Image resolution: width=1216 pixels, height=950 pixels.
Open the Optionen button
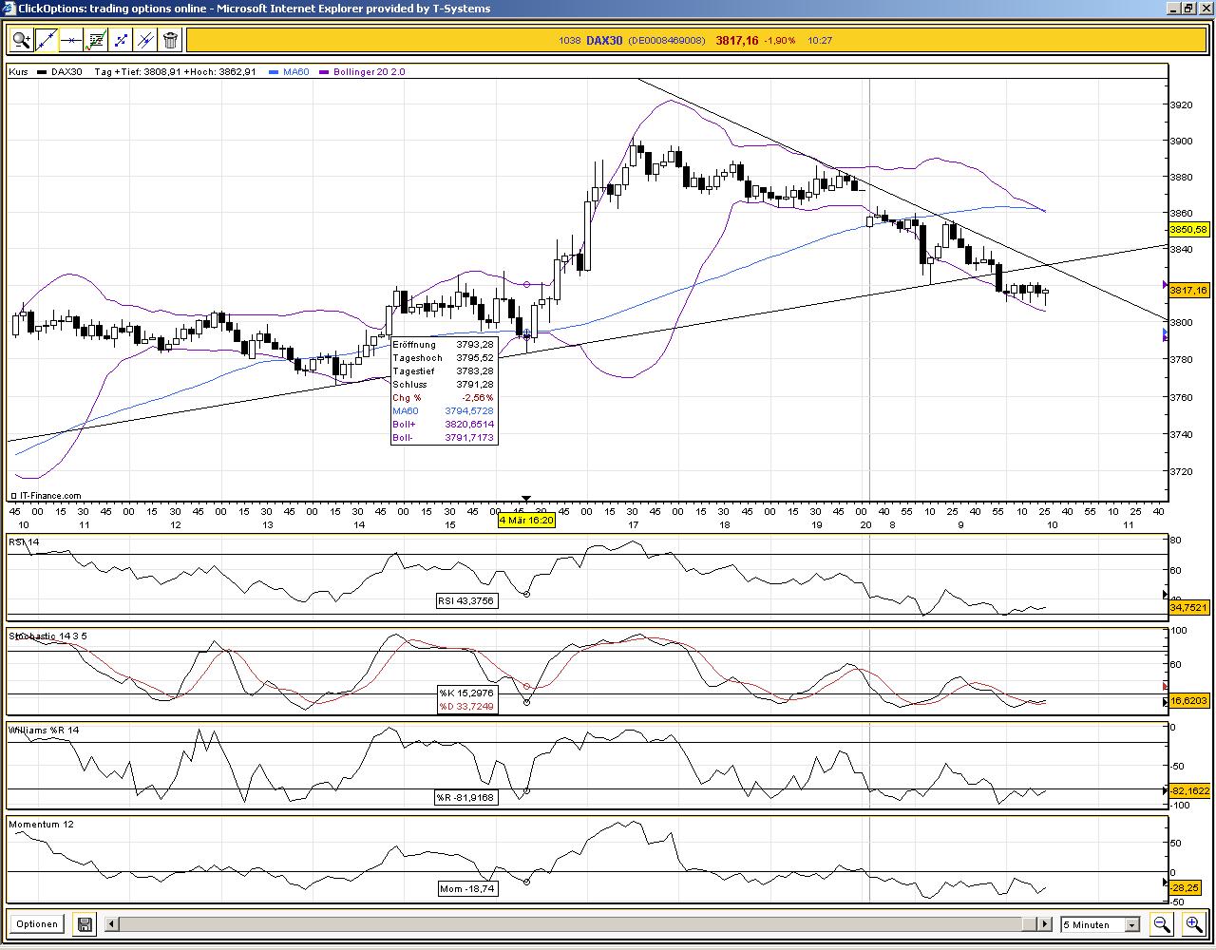click(x=37, y=923)
